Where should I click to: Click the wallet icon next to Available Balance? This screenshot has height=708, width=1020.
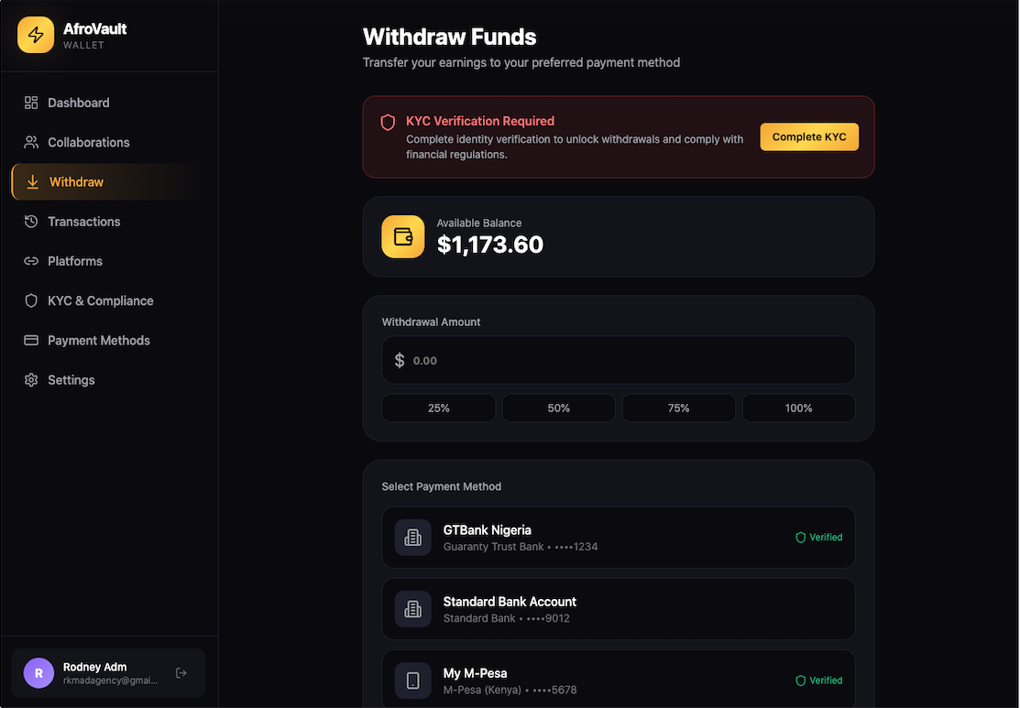coord(403,236)
